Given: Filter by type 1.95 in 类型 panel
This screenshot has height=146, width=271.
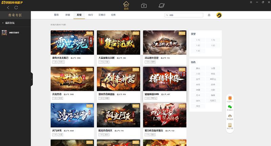Looking at the screenshot, I should click(x=198, y=51).
